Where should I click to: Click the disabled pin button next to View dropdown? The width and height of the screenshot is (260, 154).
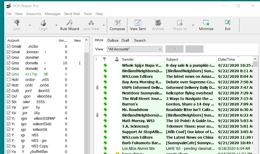[174, 49]
